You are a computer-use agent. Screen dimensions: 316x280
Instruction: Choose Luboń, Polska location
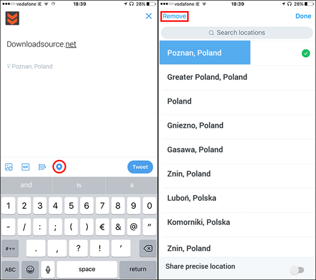(237, 198)
